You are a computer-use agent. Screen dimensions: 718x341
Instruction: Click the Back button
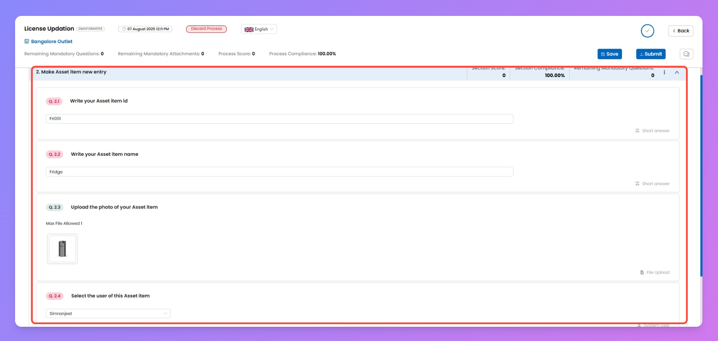point(681,31)
